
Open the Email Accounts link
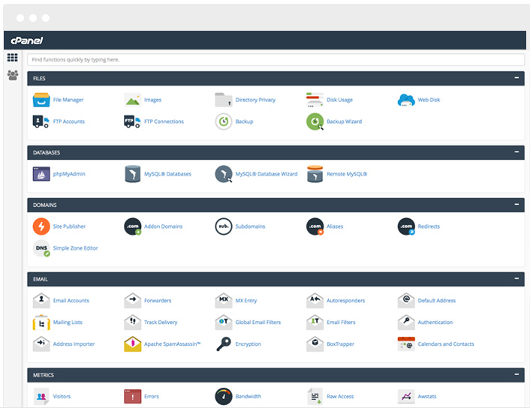point(71,301)
